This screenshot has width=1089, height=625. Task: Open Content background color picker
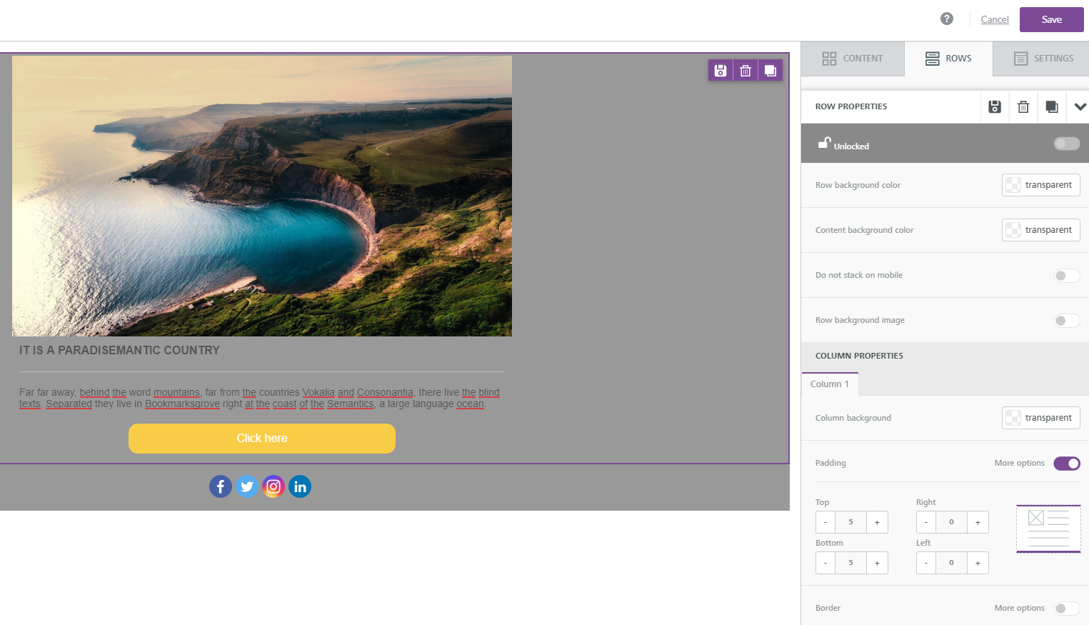tap(1041, 230)
